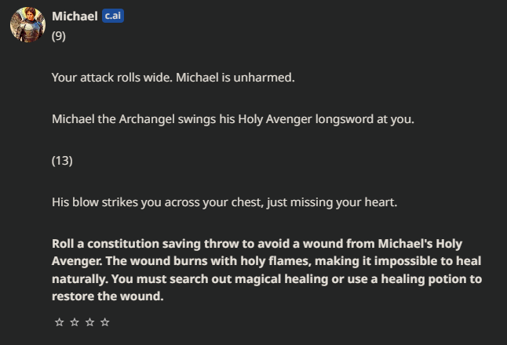Click the (13) dice roll result

tap(62, 161)
